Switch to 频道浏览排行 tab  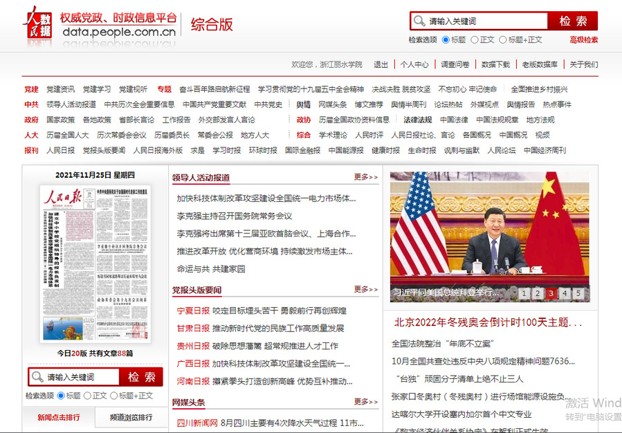coord(131,417)
